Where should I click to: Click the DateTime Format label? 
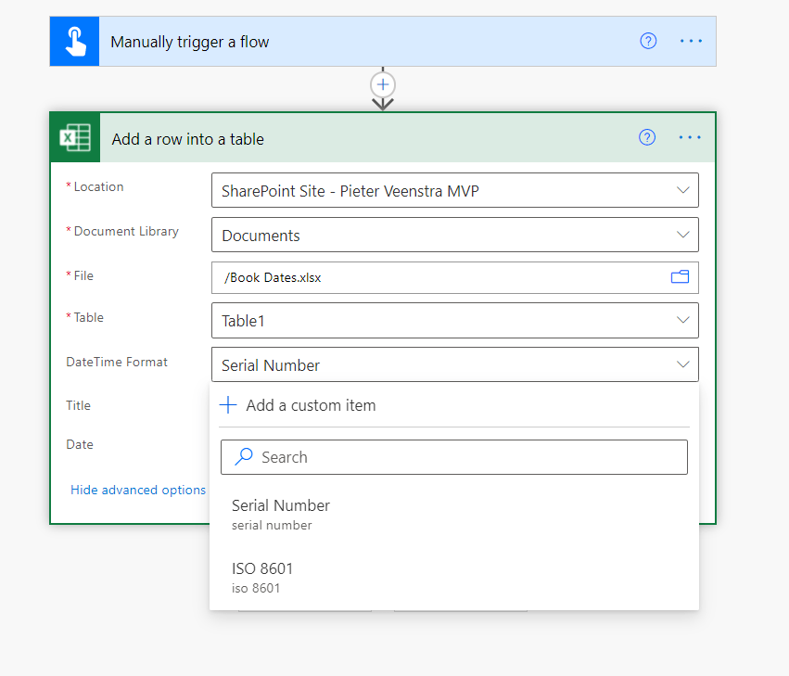(117, 362)
